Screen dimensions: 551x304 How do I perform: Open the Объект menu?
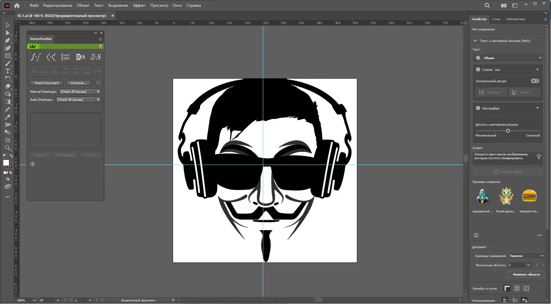coord(83,5)
